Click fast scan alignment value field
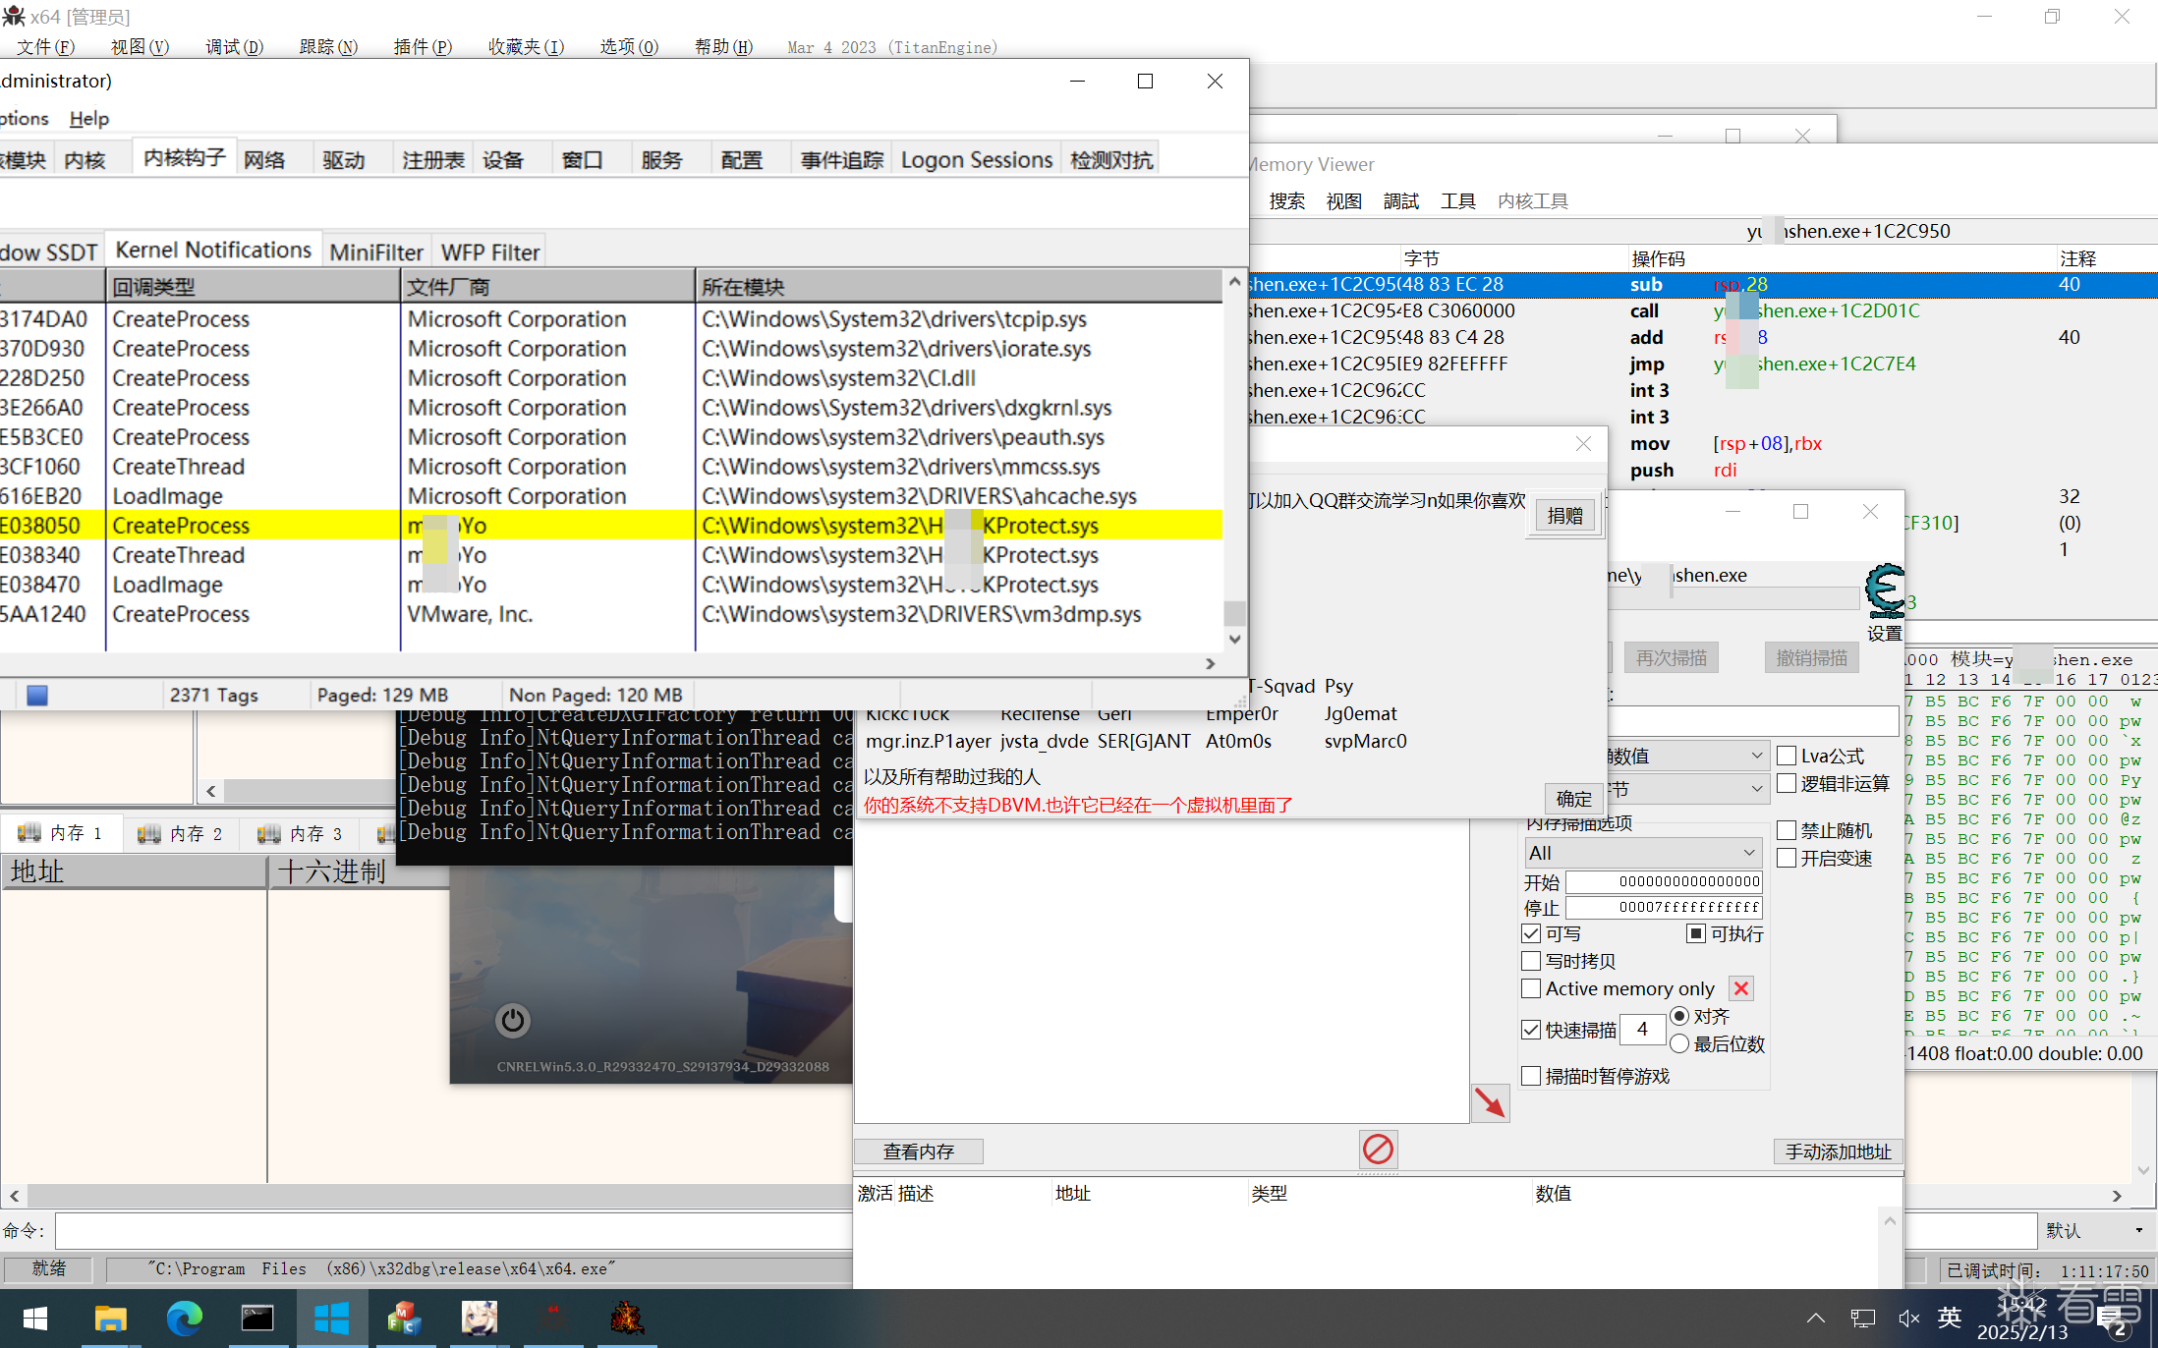2158x1348 pixels. 1642,1030
